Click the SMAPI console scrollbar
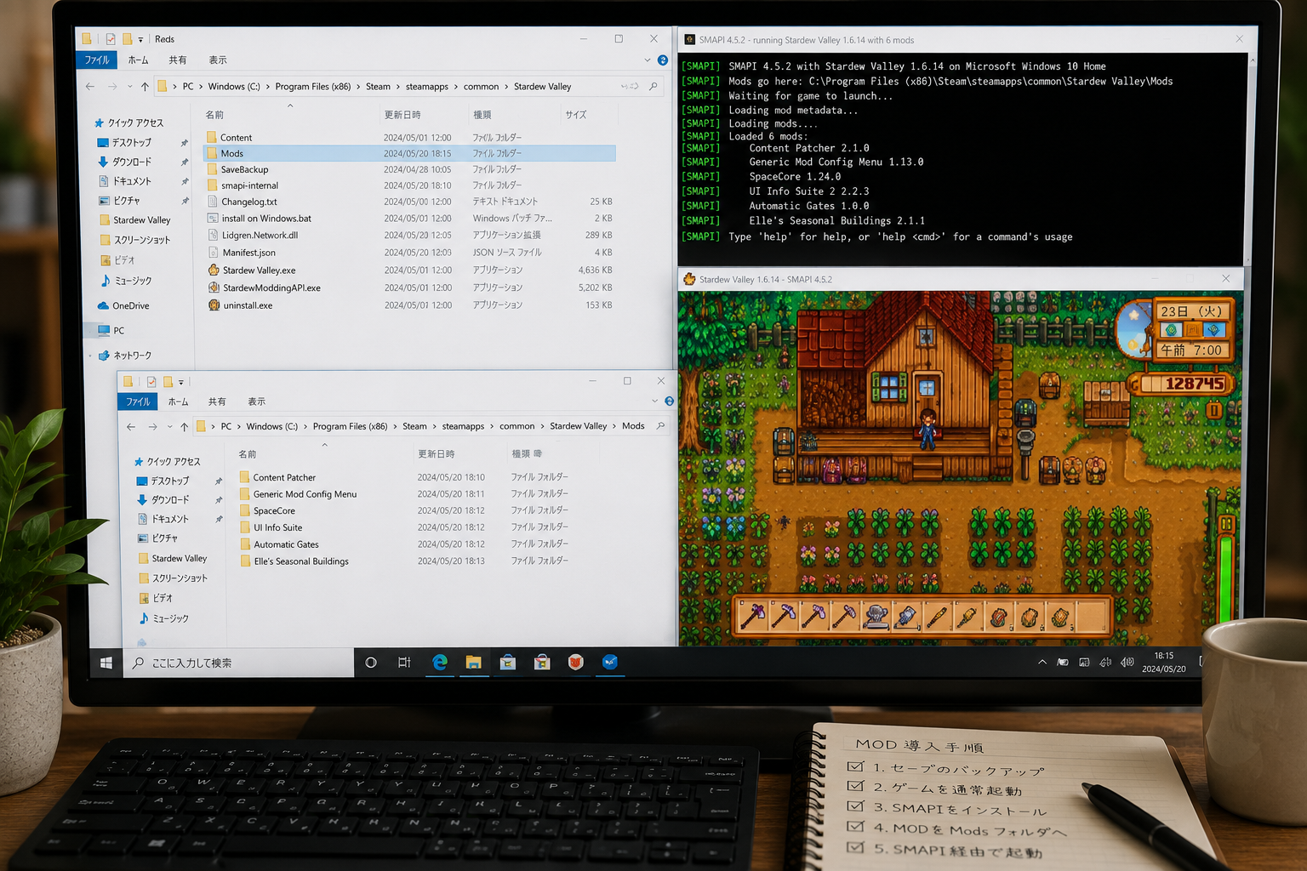The height and width of the screenshot is (871, 1307). coord(1250,158)
